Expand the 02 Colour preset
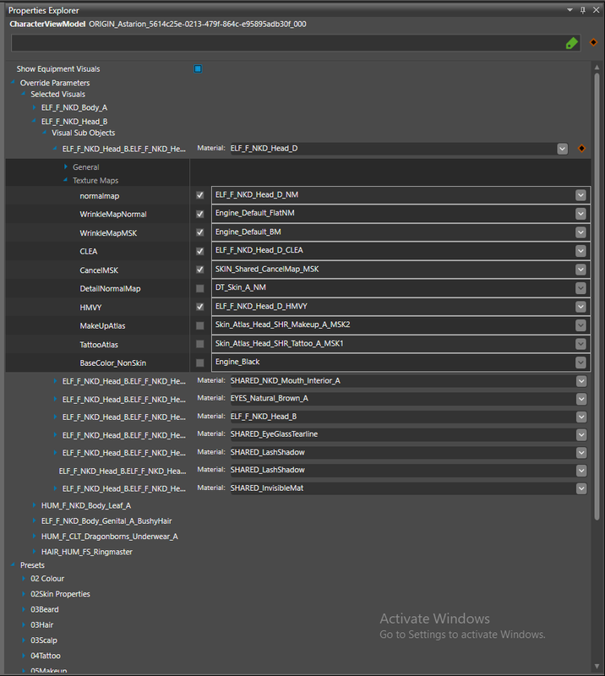The height and width of the screenshot is (676, 605). pos(24,579)
